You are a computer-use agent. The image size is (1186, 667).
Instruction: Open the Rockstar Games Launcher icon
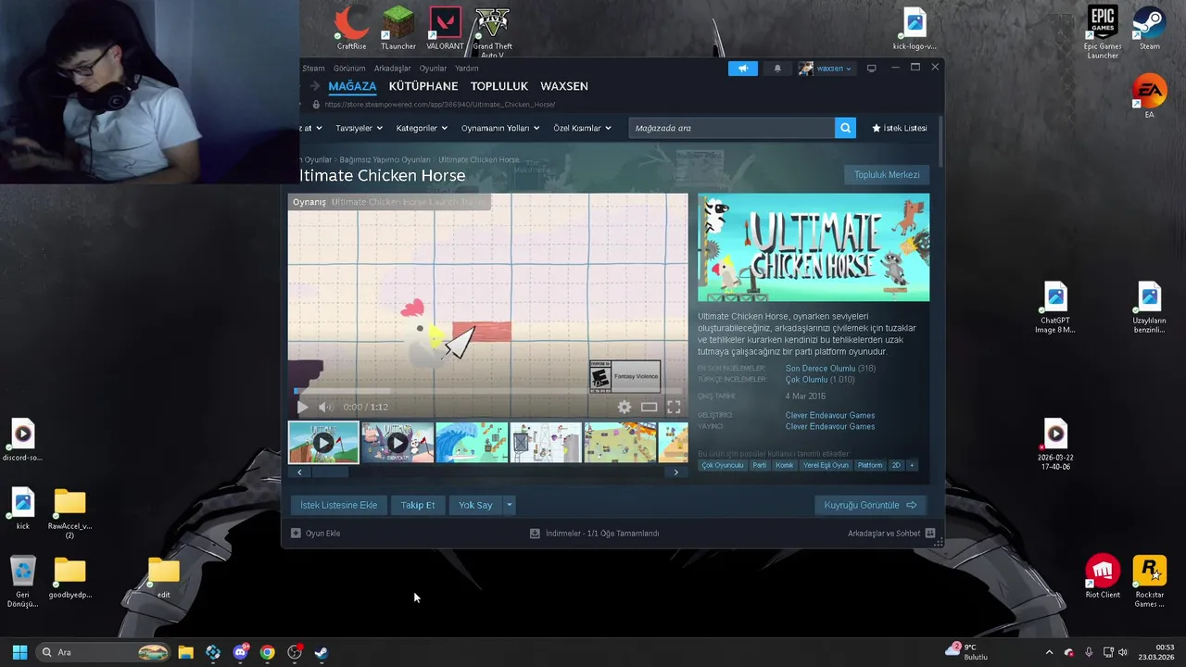click(1150, 581)
